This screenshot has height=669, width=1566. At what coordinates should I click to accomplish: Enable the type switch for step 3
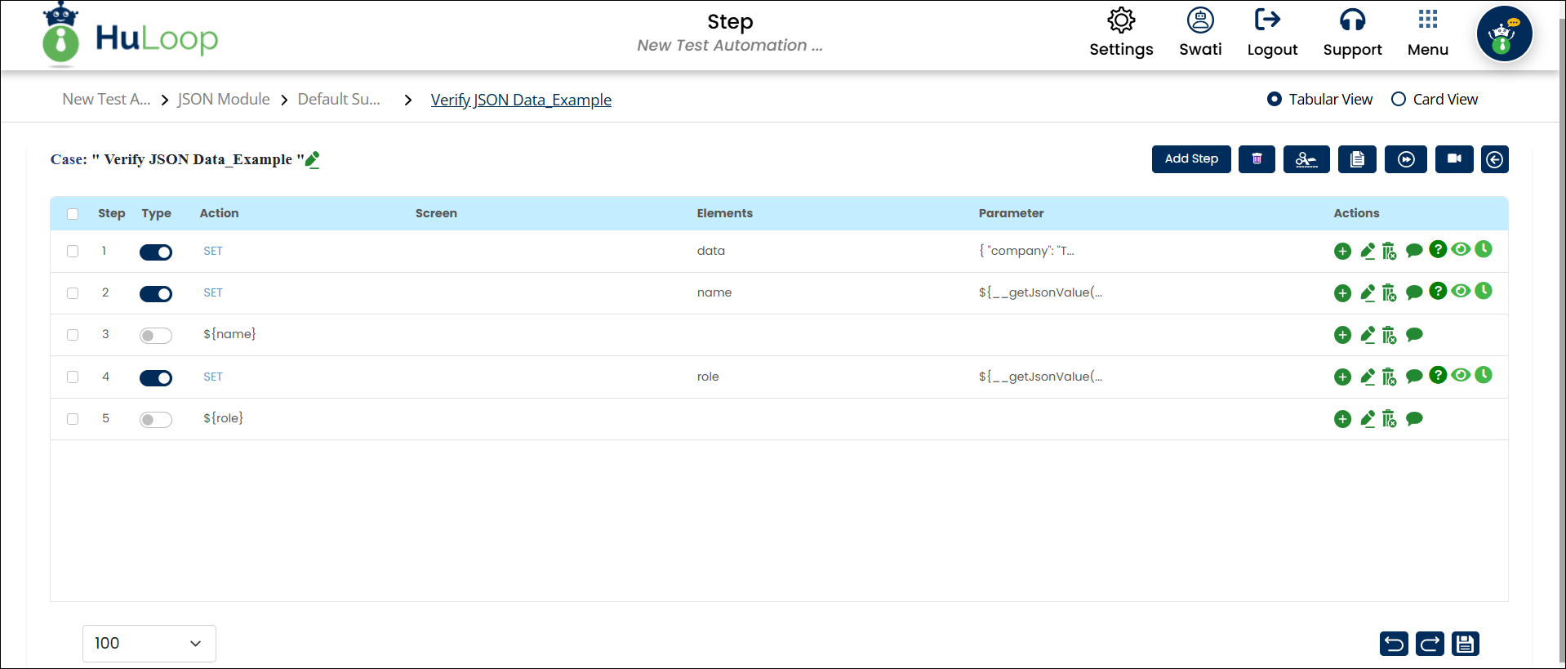pos(155,336)
